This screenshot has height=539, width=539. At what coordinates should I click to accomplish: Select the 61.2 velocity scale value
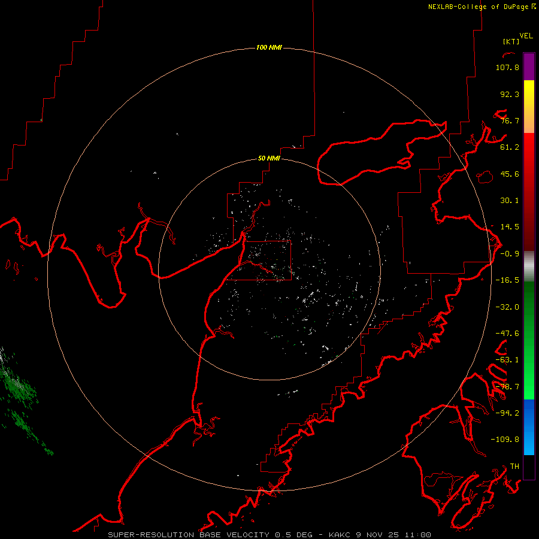[x=510, y=147]
